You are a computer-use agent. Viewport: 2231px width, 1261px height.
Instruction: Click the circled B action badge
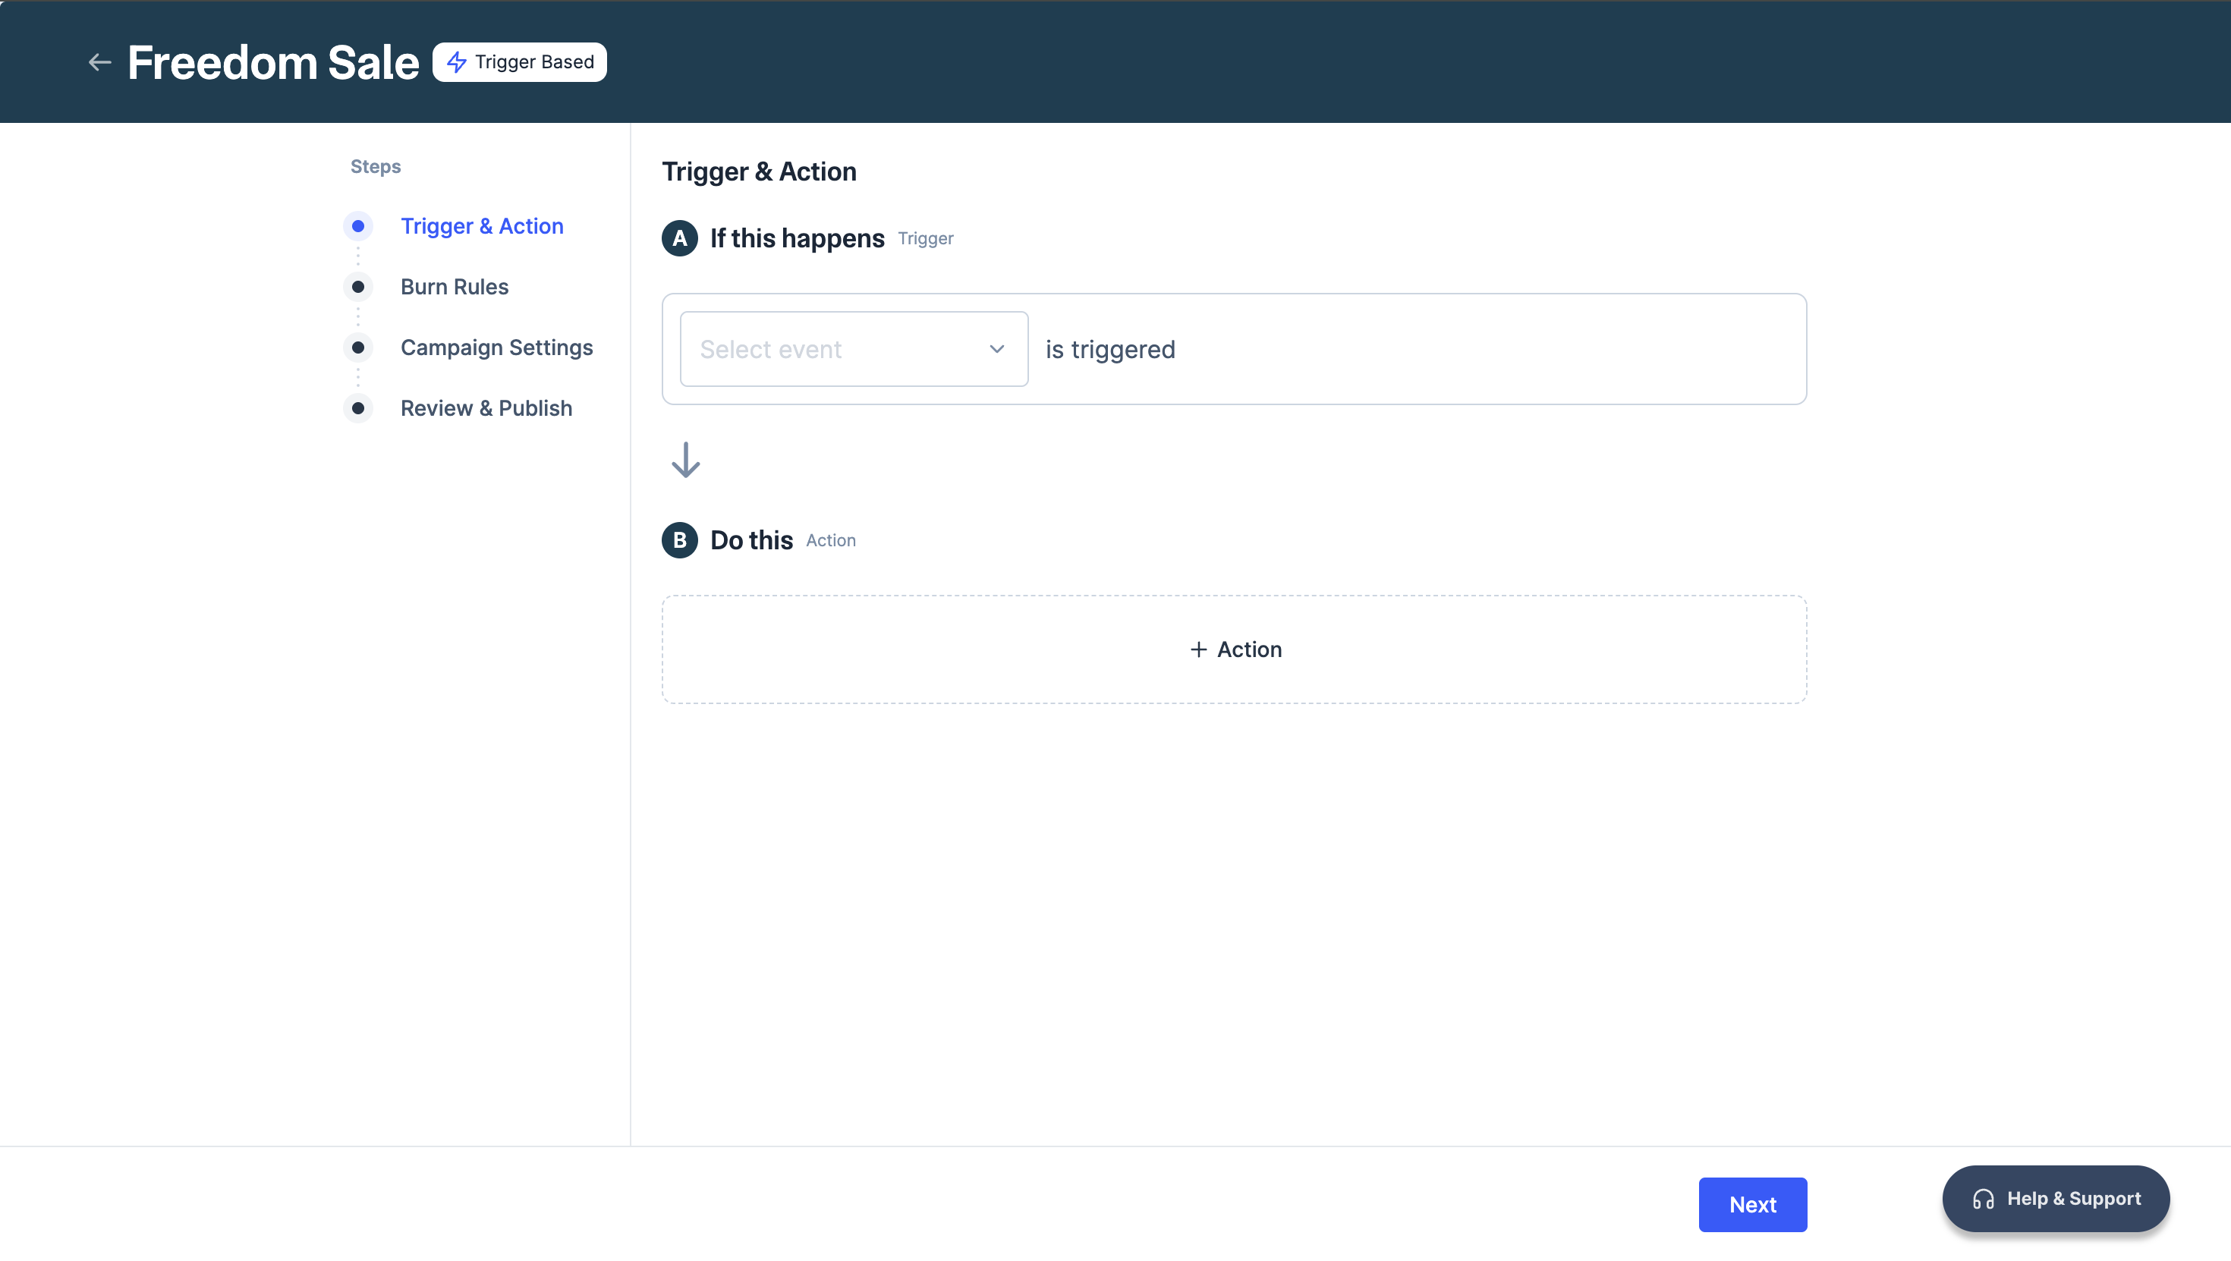tap(680, 540)
